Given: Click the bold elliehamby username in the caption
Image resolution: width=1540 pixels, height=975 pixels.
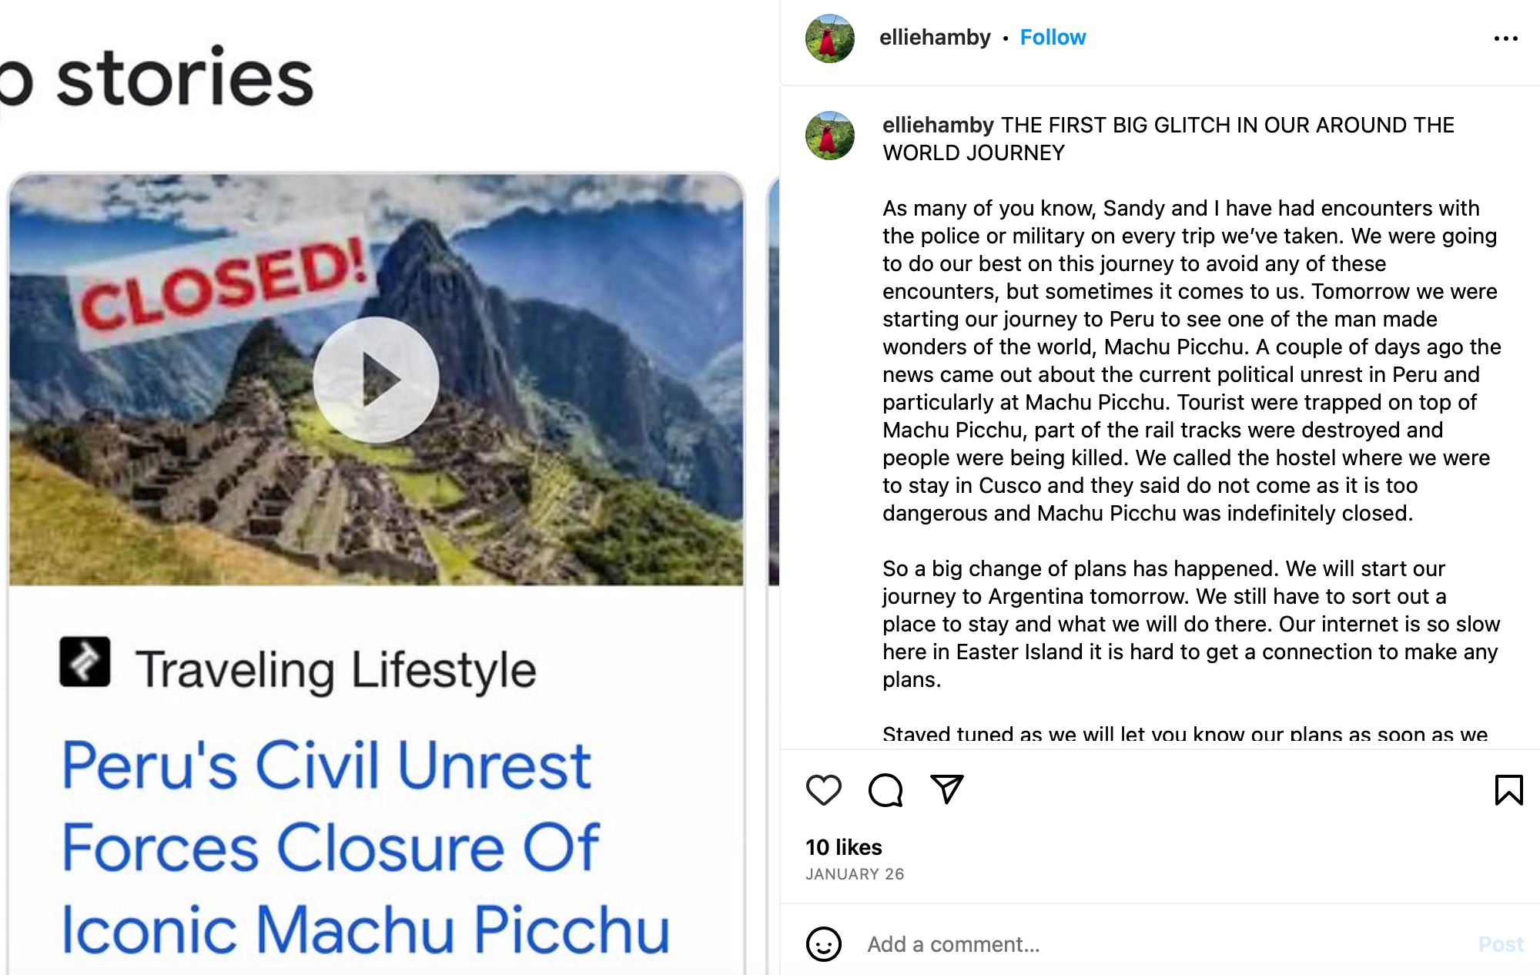Looking at the screenshot, I should [x=938, y=125].
